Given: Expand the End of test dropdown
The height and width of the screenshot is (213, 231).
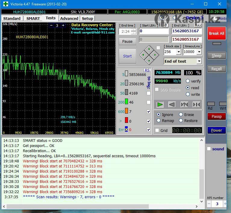Looking at the screenshot, I should pos(199,61).
